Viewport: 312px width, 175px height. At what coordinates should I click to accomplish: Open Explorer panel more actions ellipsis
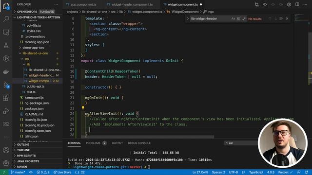coord(56,4)
